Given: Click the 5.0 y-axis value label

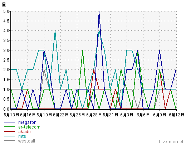Looking at the screenshot, I should [6, 11].
